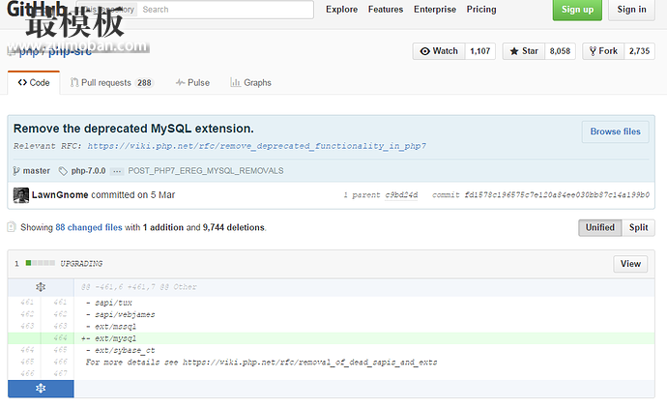Viewport: 667px width, 407px height.
Task: Open the Graphs tab
Action: click(x=250, y=82)
